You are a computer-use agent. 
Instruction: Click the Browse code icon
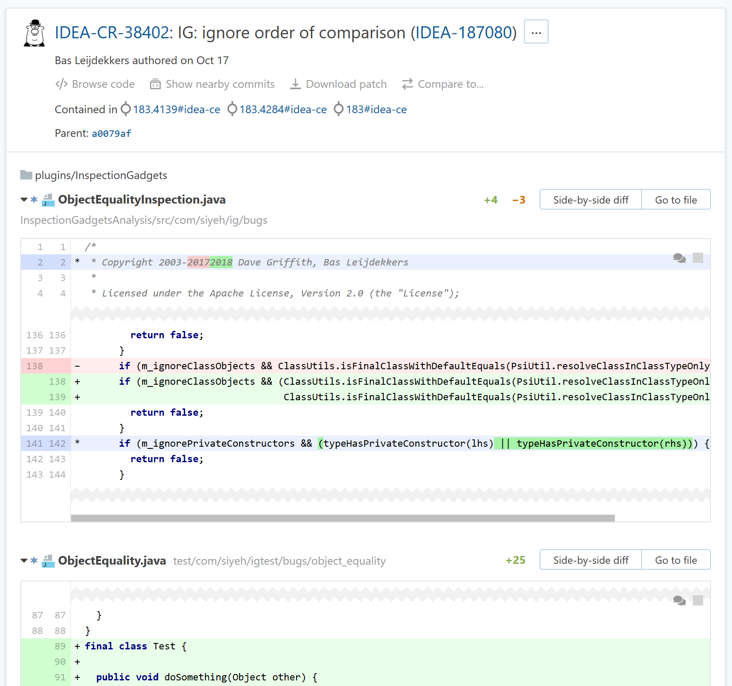click(61, 84)
